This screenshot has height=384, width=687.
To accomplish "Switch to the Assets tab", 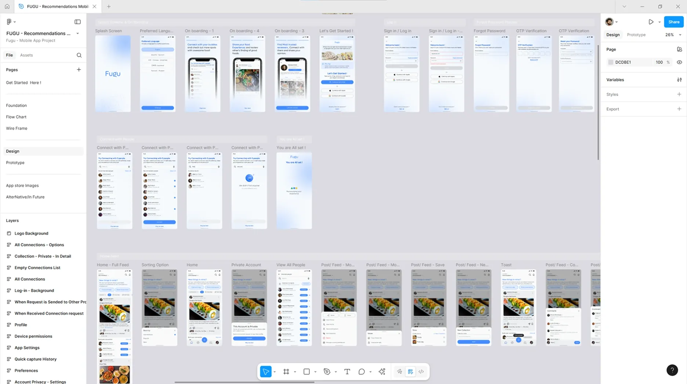I will [x=26, y=55].
